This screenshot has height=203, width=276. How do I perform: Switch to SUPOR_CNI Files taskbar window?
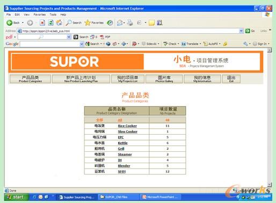118,197
